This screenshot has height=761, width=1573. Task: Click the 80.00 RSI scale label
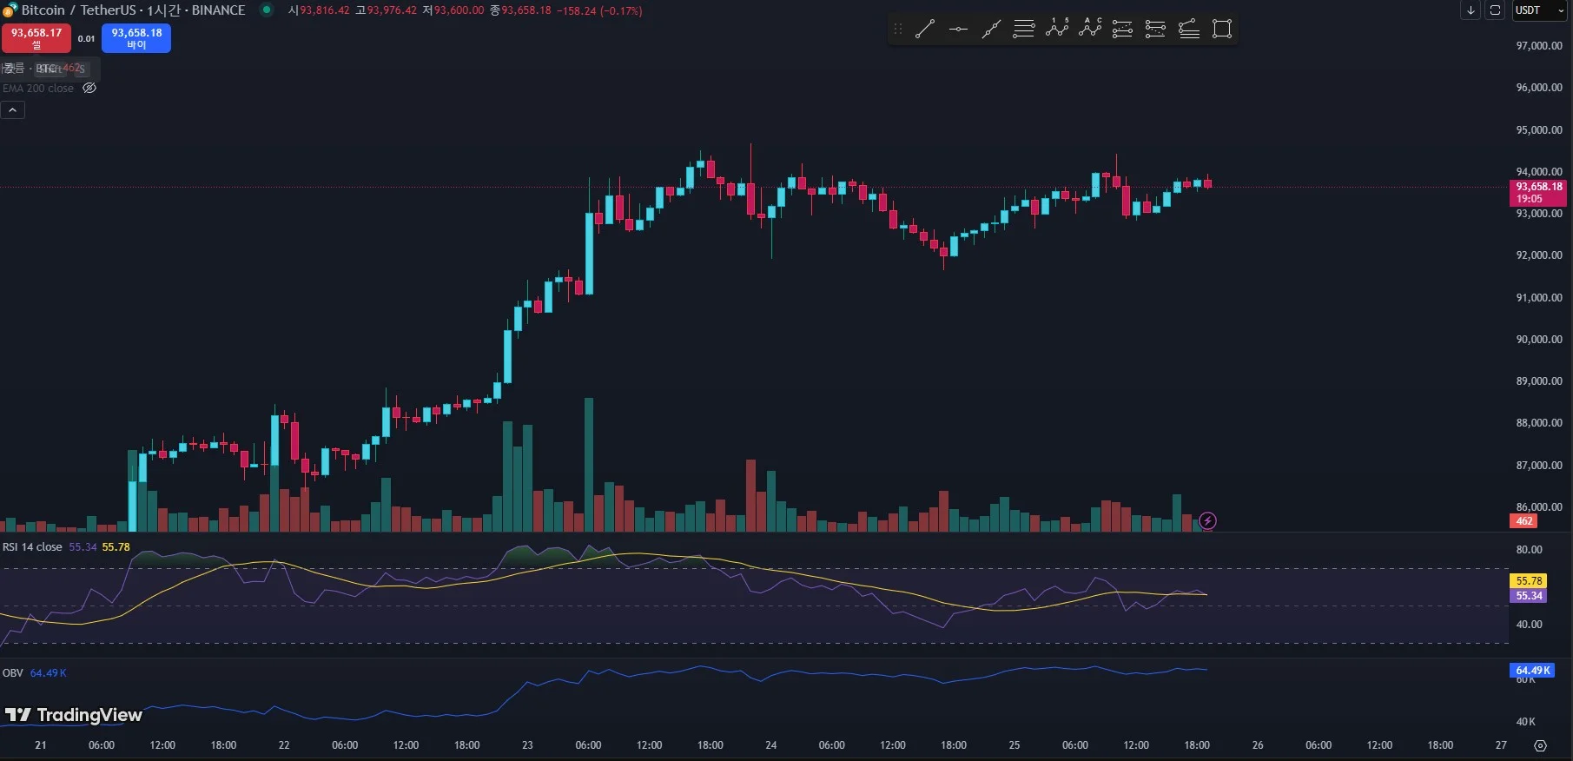1530,550
